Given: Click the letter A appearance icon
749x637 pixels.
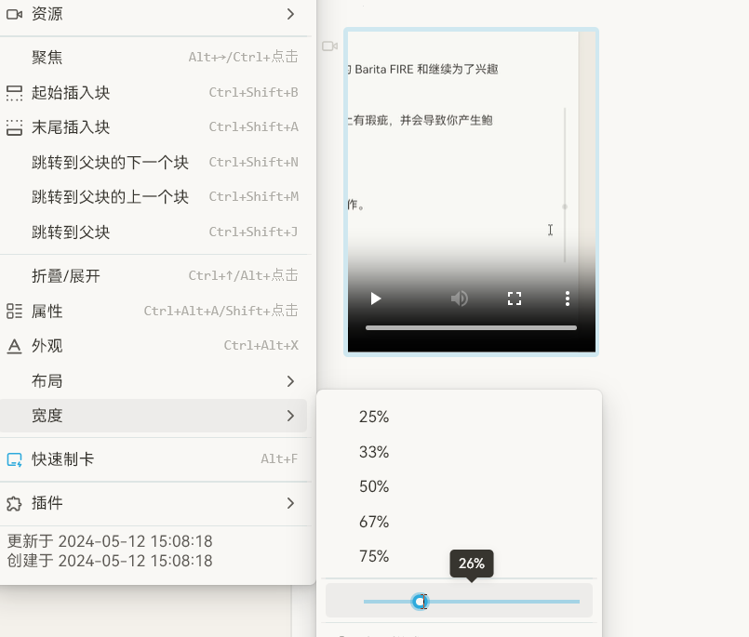Looking at the screenshot, I should coord(14,346).
